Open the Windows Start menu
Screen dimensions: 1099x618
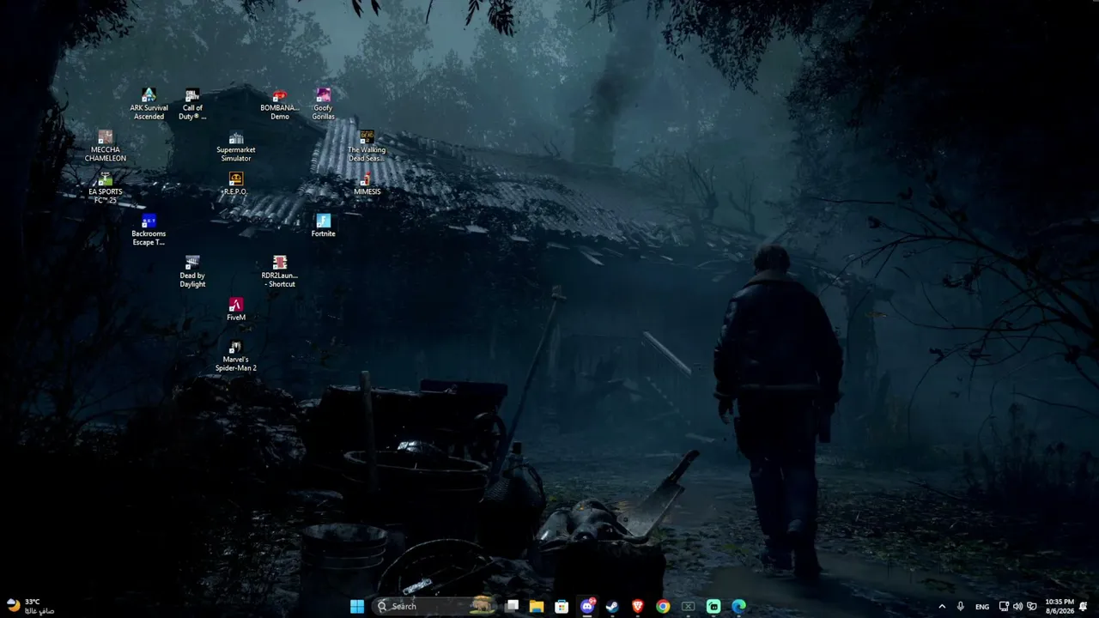click(x=357, y=606)
